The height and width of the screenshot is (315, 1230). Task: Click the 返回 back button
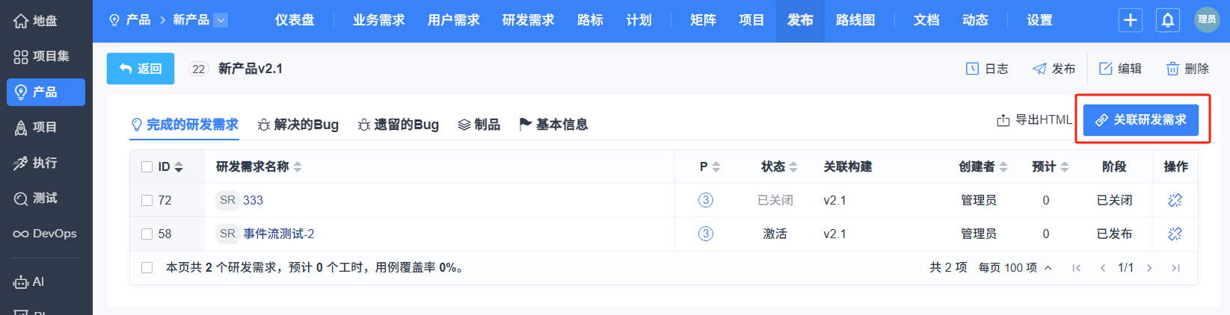[x=141, y=69]
